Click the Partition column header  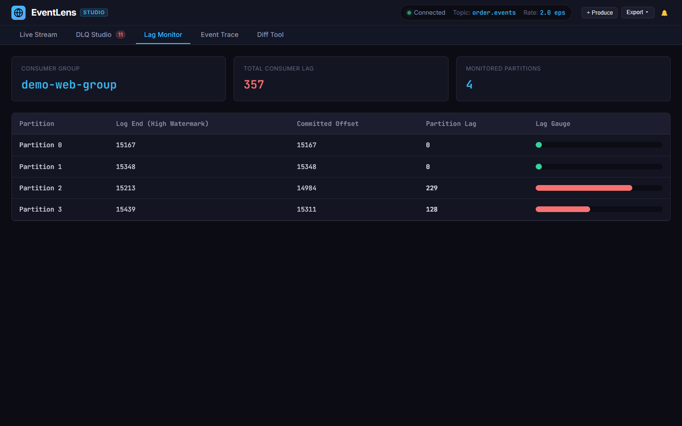pyautogui.click(x=37, y=124)
